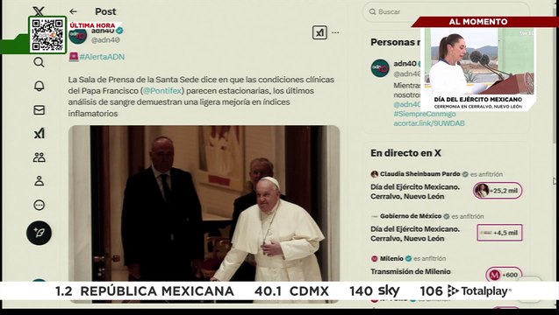Image resolution: width=559 pixels, height=315 pixels.
Task: Click Transmisión de Milenio title
Action: pos(411,271)
